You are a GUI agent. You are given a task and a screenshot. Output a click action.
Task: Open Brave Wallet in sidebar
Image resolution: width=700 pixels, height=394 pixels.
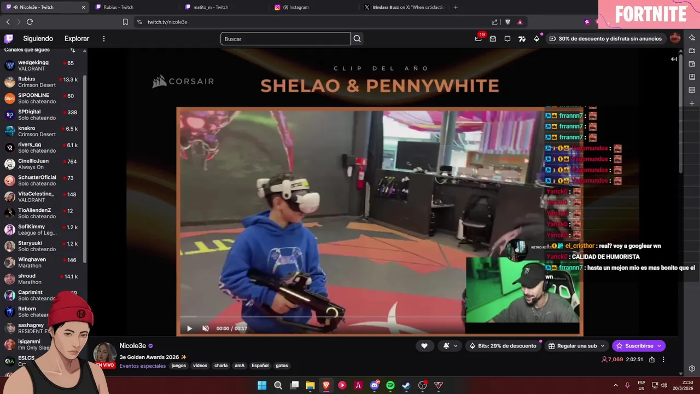pos(692,64)
